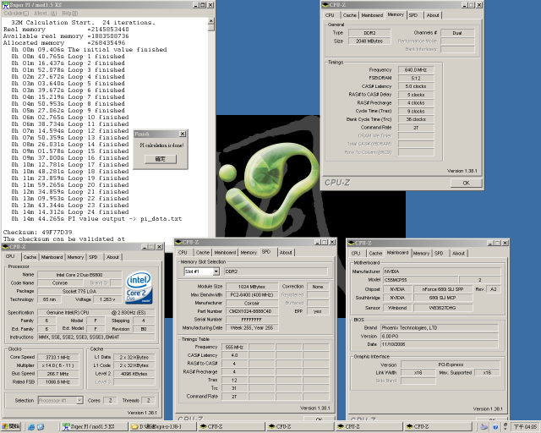Viewport: 541px width, 433px height.
Task: Open the D: folder taskbar button
Action: 163,427
